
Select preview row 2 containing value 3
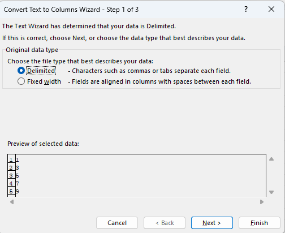[137, 167]
